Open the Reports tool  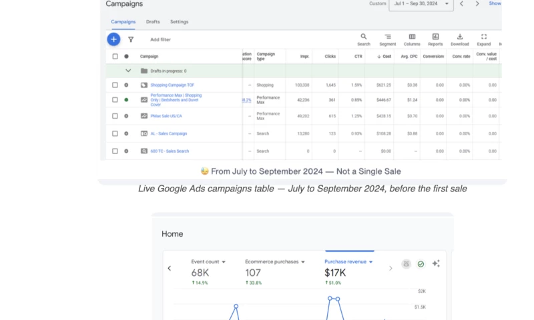pyautogui.click(x=436, y=39)
